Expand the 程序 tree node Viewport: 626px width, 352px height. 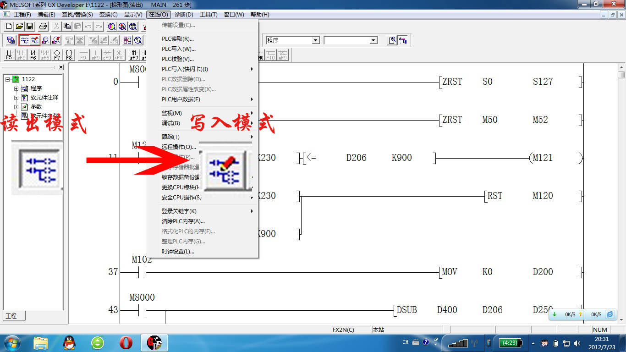(x=16, y=88)
